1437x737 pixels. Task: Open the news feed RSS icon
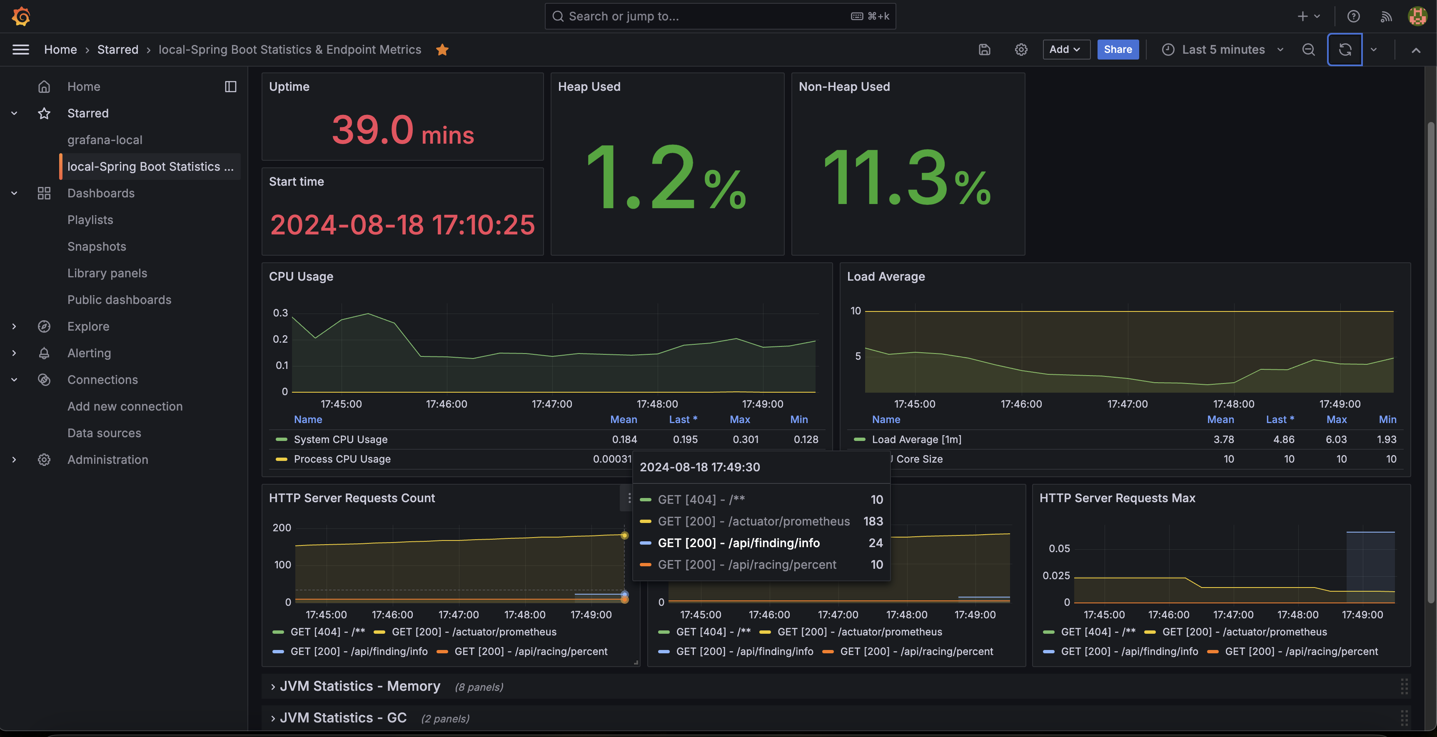point(1386,16)
